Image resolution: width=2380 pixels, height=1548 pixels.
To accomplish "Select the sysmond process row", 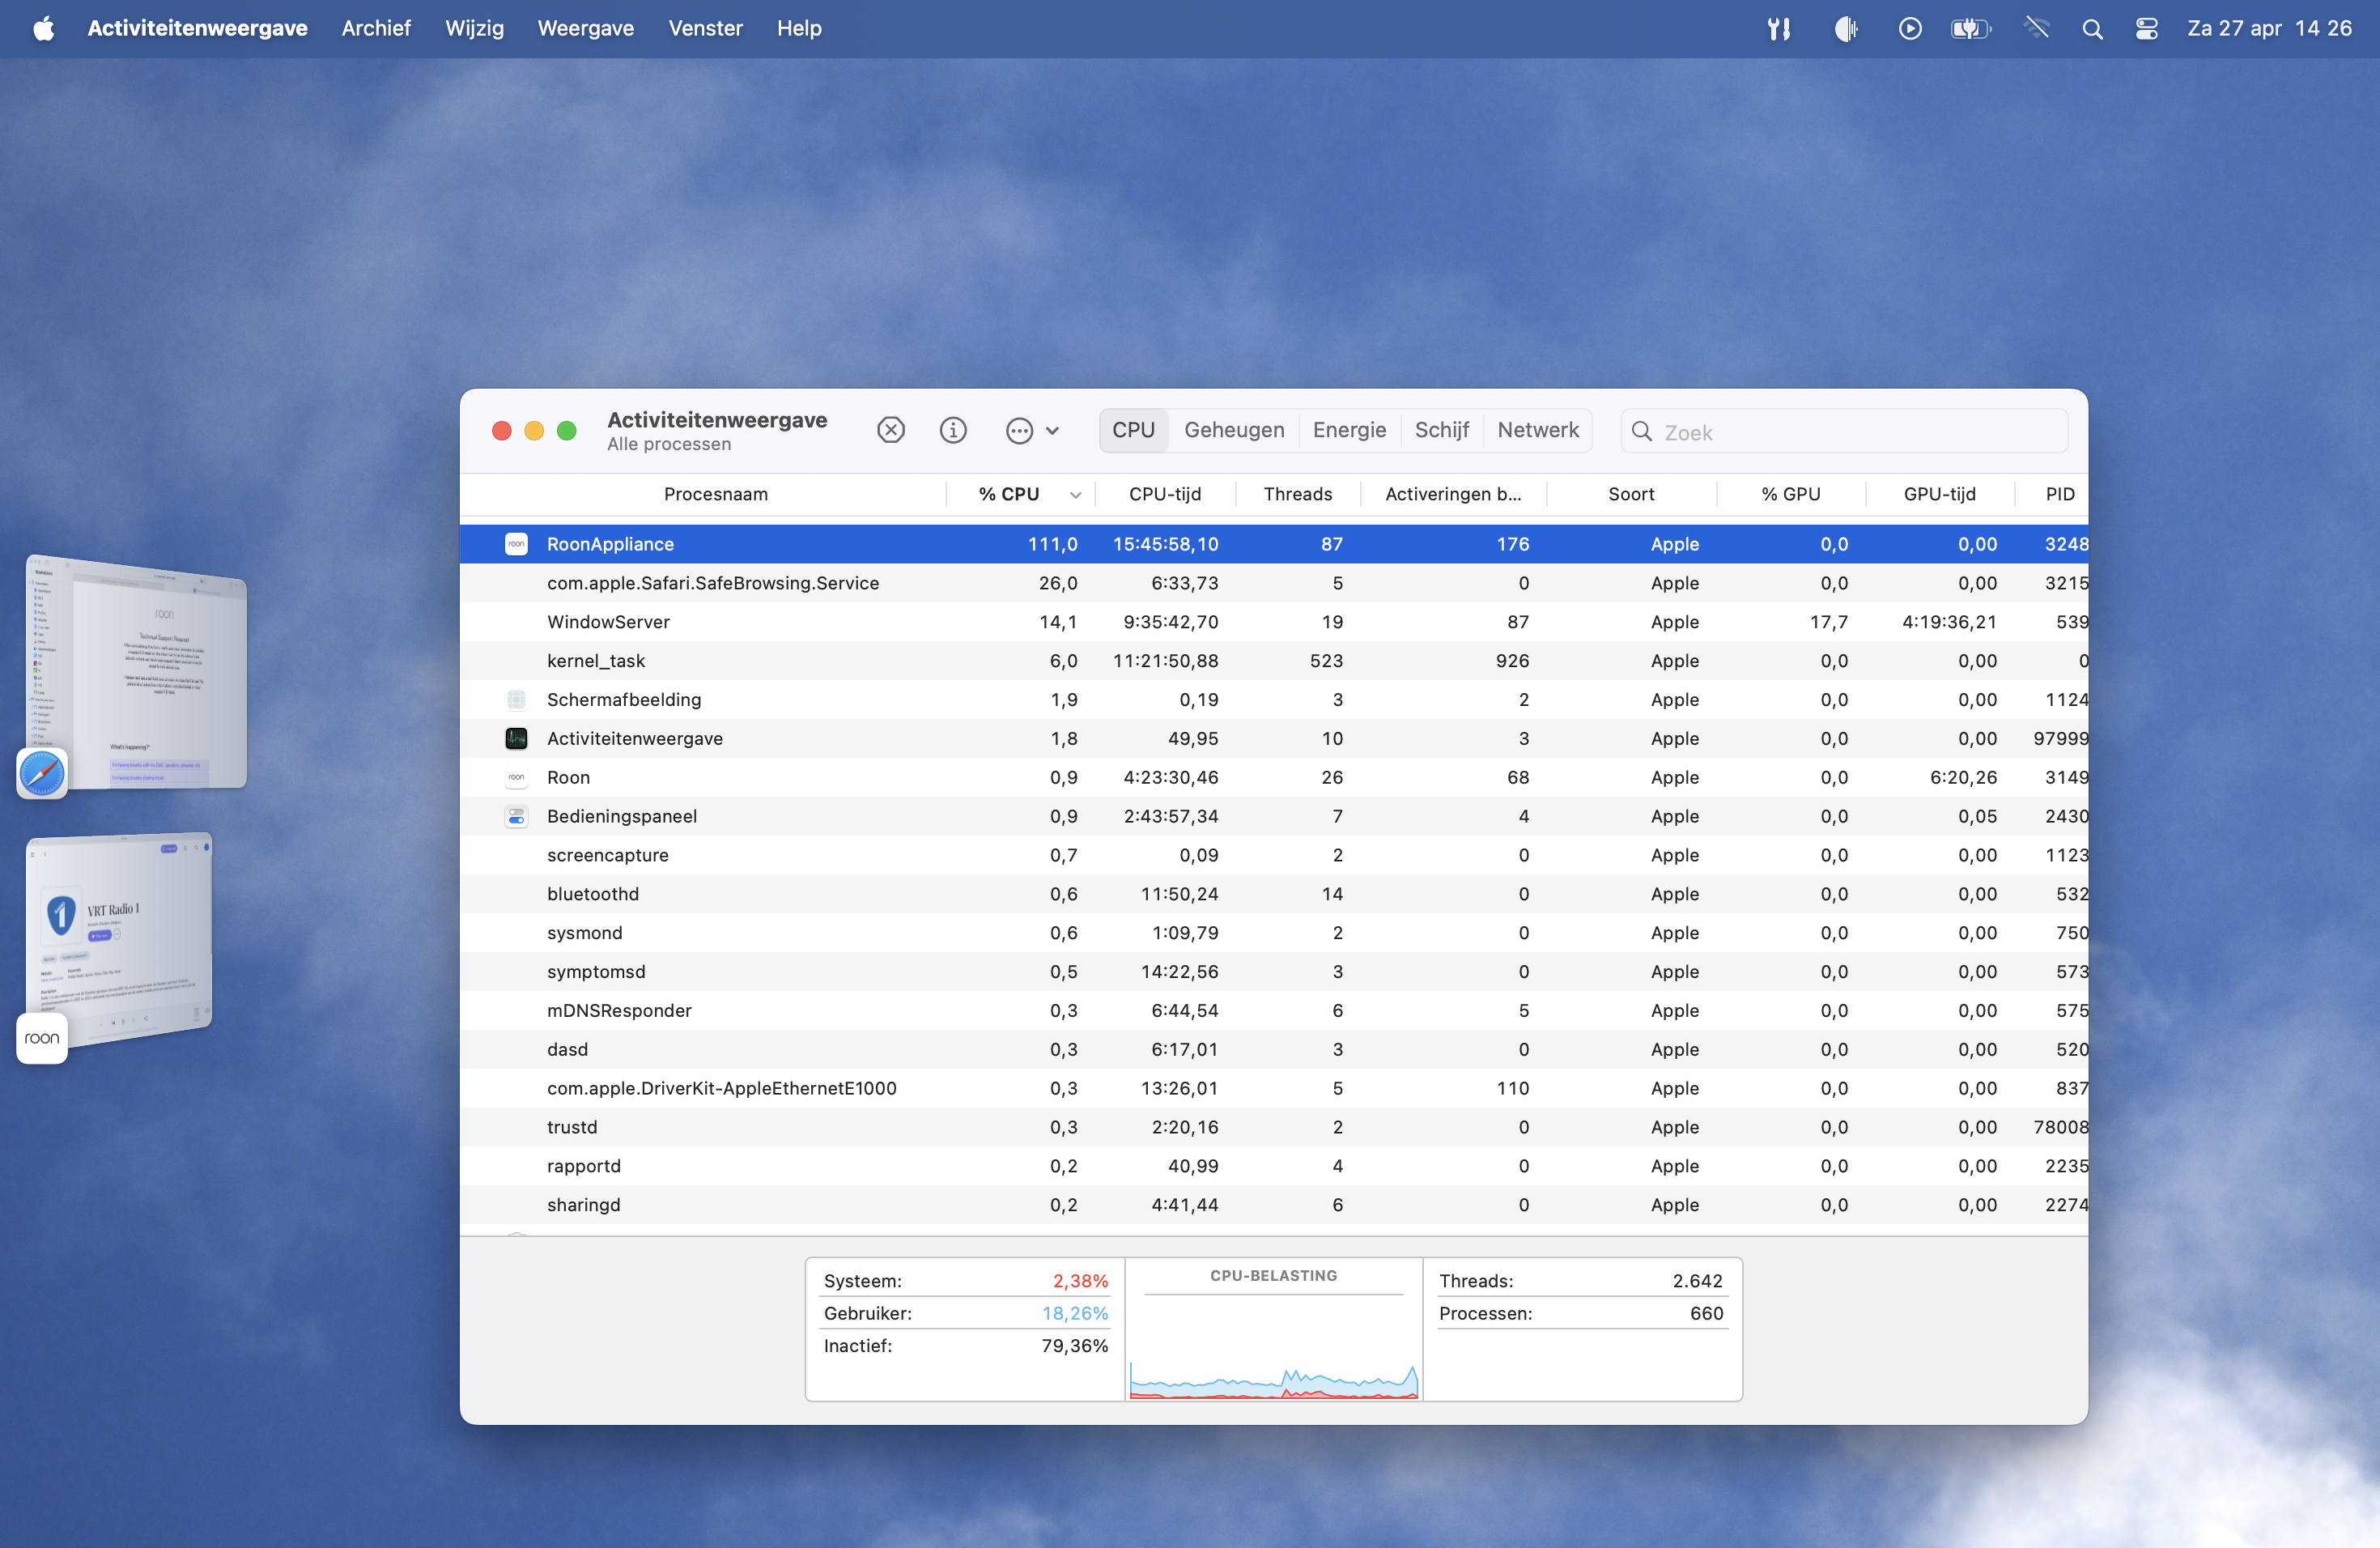I will tap(1273, 933).
